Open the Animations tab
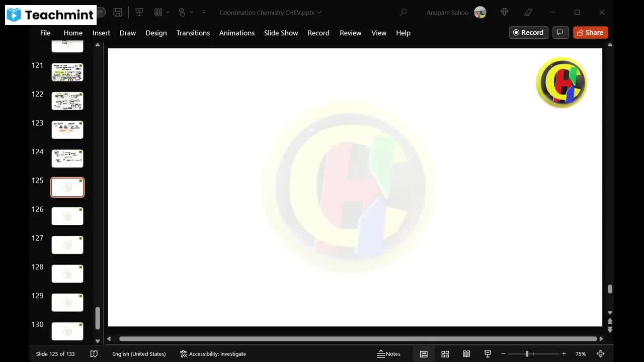This screenshot has height=362, width=644. [237, 33]
